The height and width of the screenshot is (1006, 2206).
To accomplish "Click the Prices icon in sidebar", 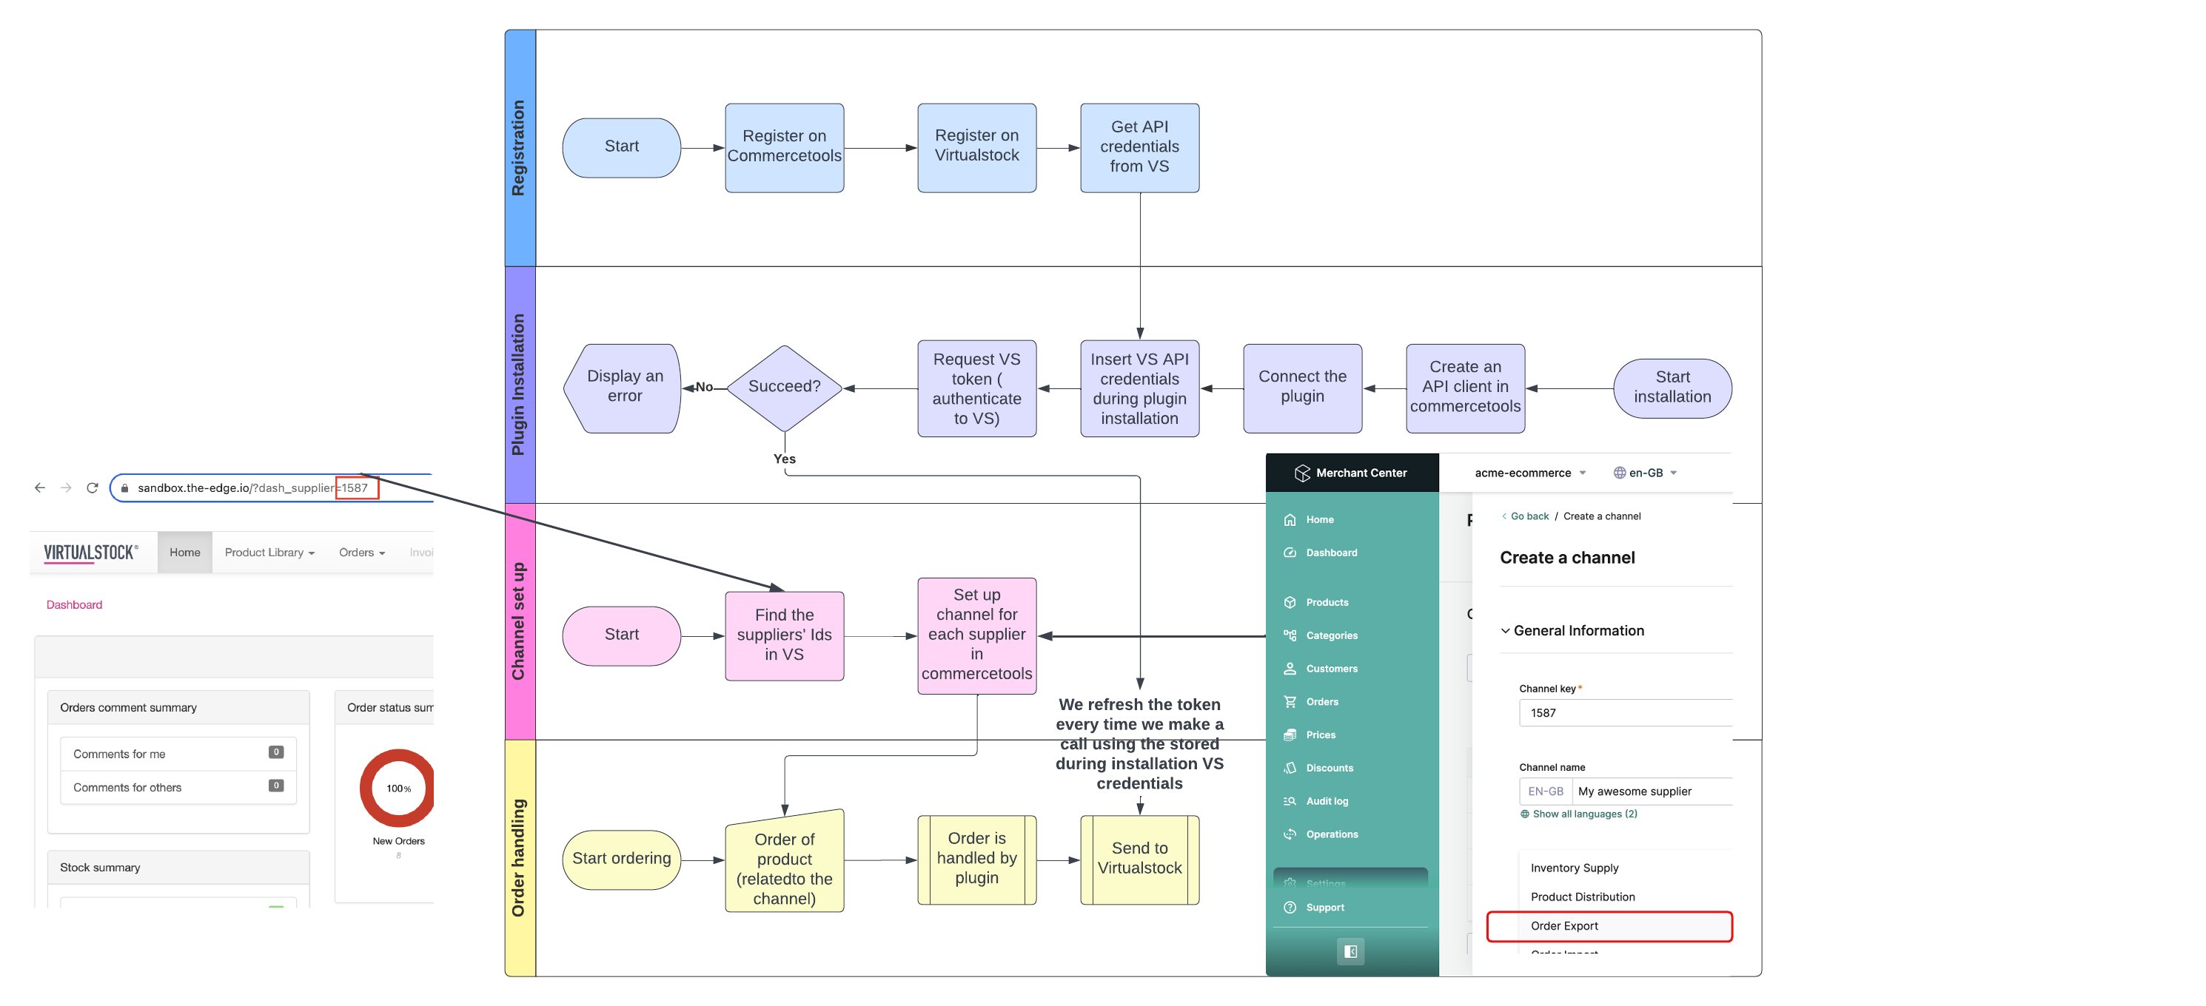I will tap(1290, 735).
